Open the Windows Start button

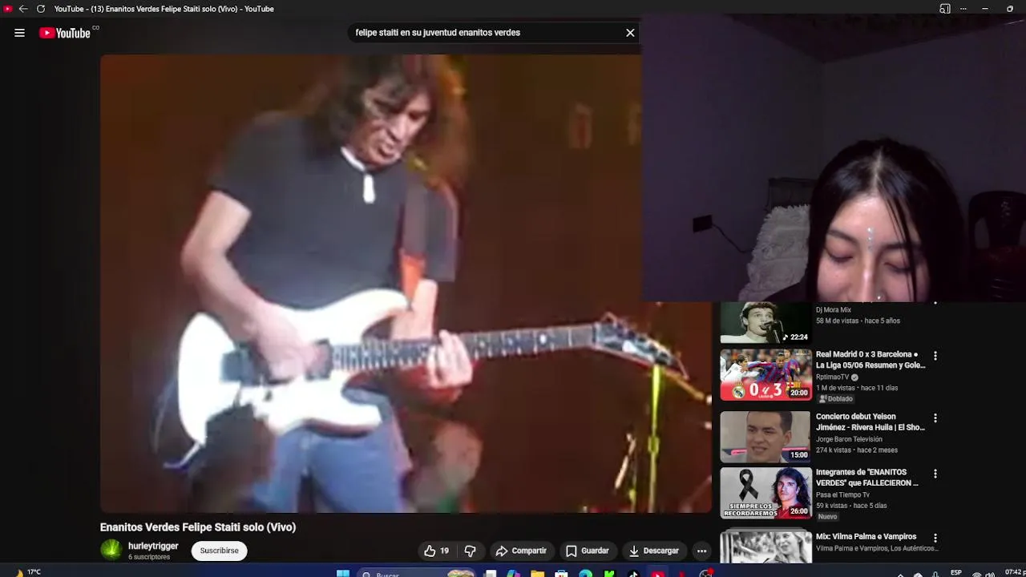pos(343,573)
